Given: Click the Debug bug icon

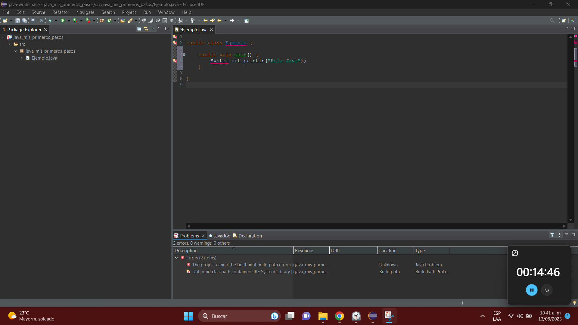Looking at the screenshot, I should click(50, 20).
